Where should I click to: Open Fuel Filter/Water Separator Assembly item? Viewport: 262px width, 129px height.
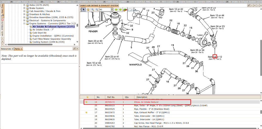pos(52,39)
